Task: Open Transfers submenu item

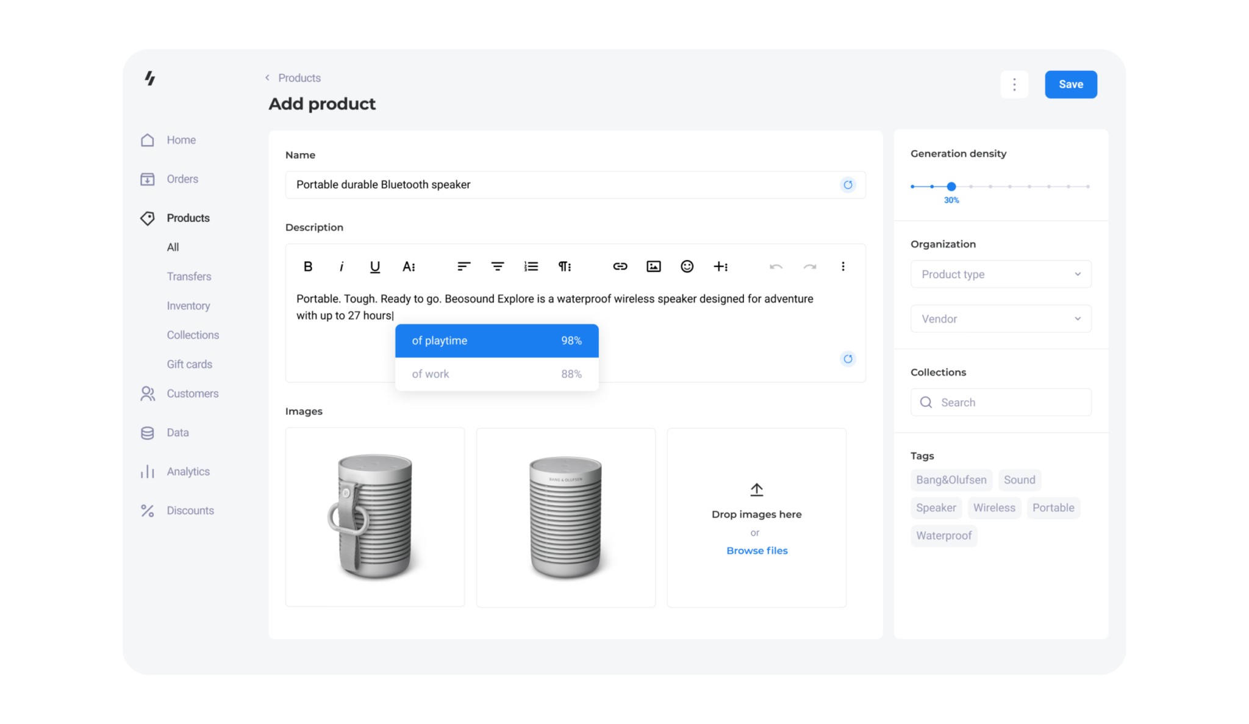Action: [189, 277]
